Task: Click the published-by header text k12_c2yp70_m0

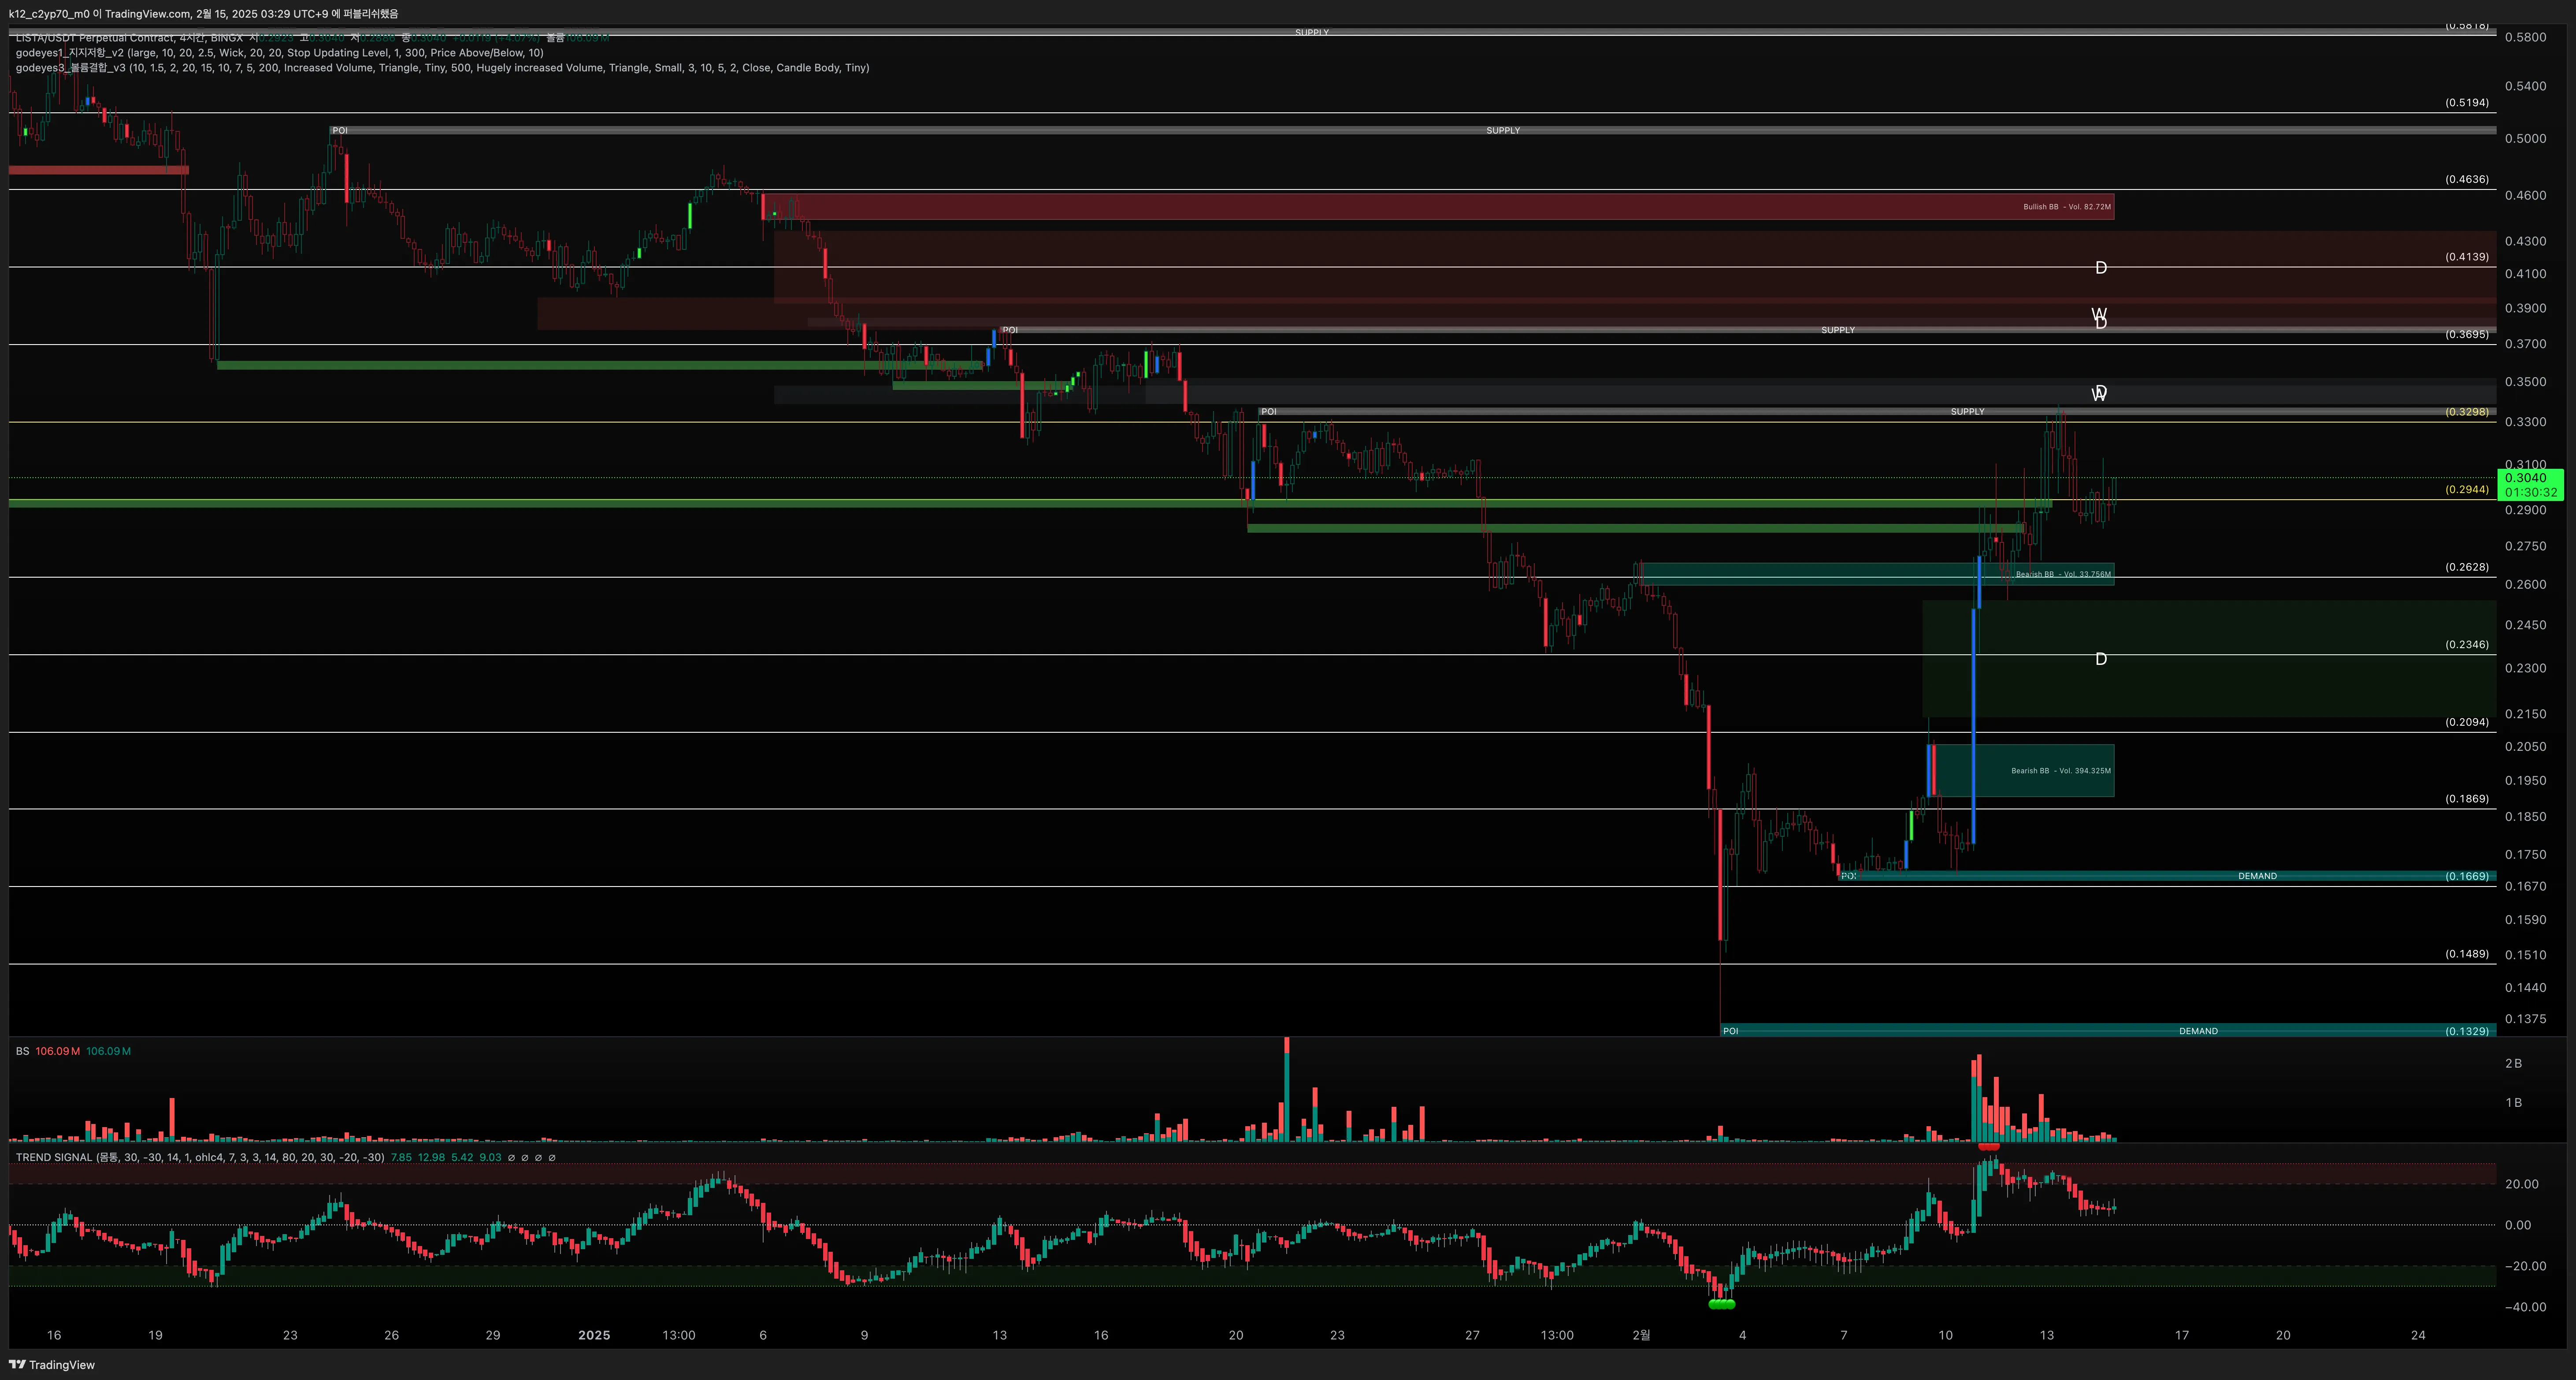Action: (x=49, y=14)
